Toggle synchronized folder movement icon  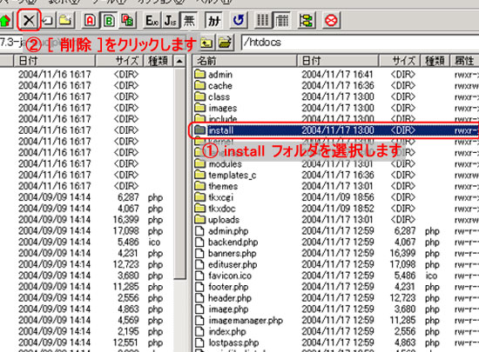click(306, 20)
